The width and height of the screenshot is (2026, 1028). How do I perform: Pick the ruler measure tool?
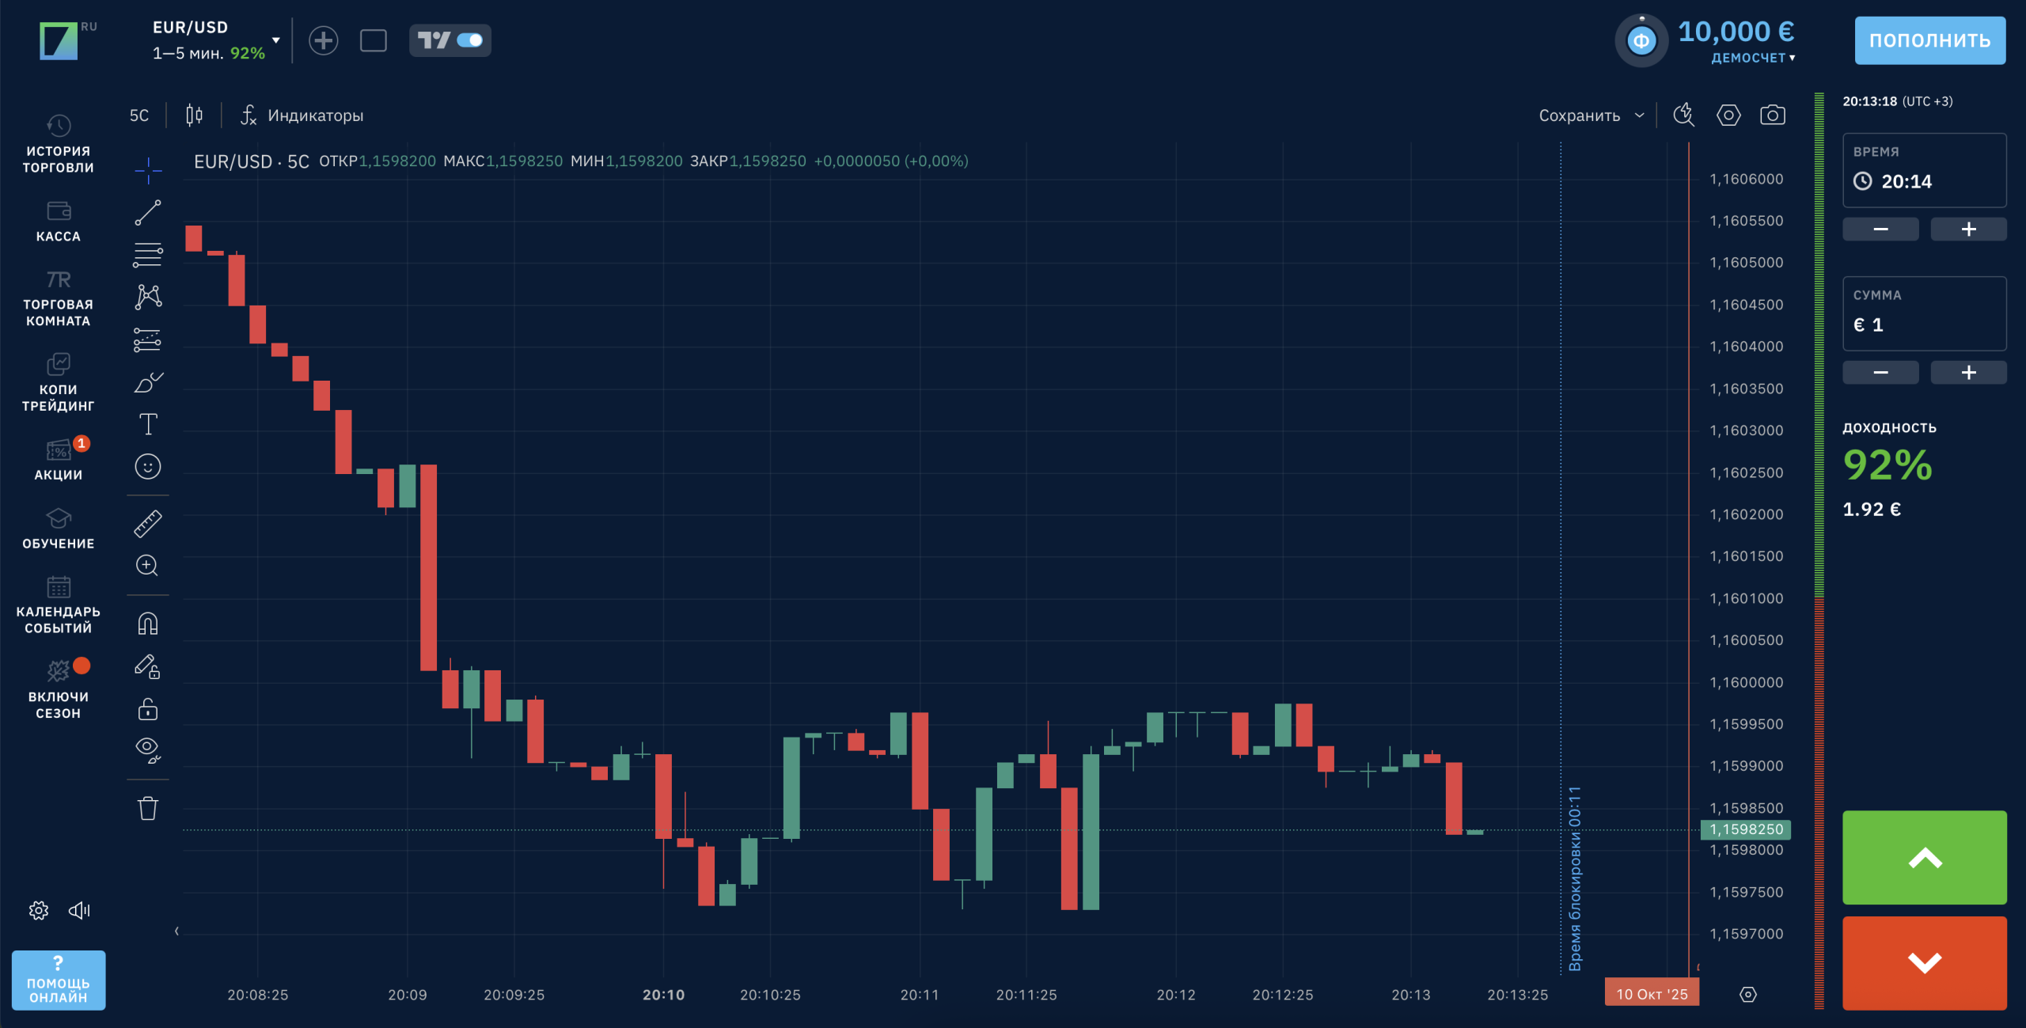point(148,523)
